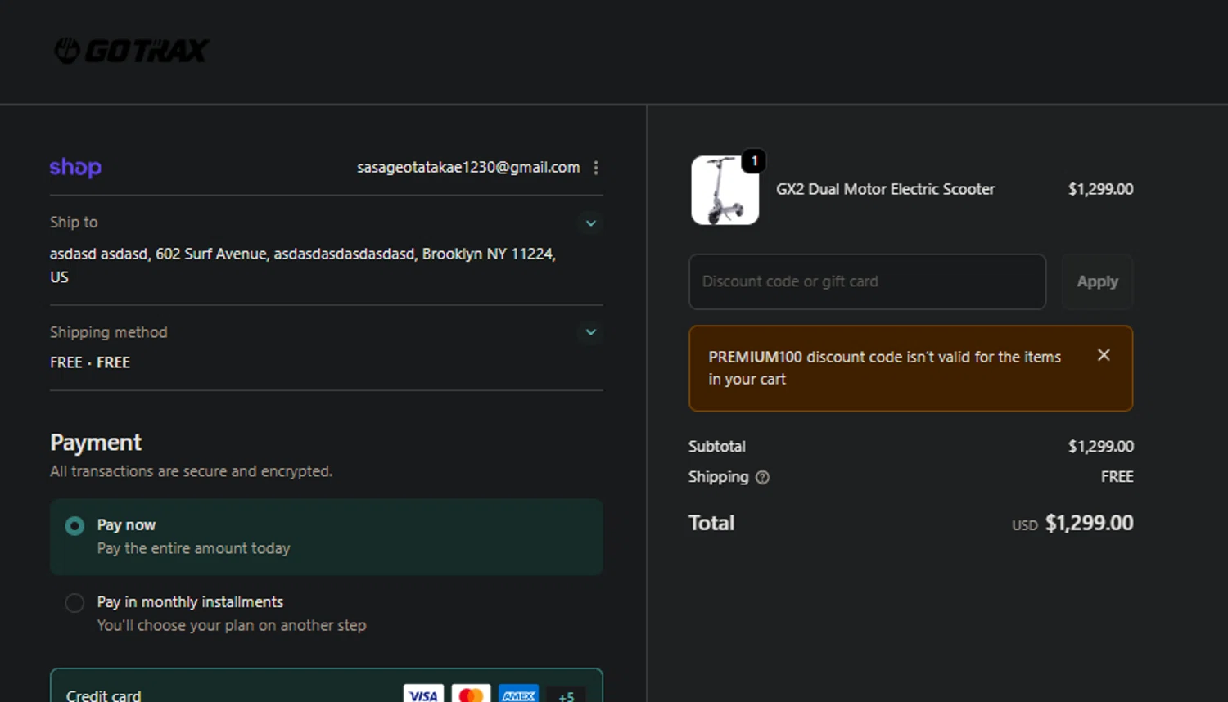Click the GOTRAX logo in the header

131,51
